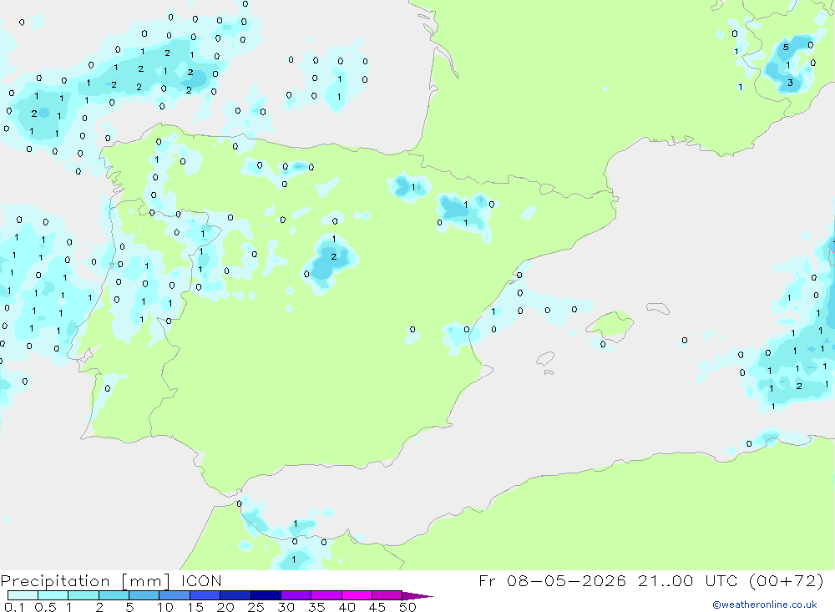The image size is (835, 612).
Task: Click the 'ICON' model name label
Action: [x=201, y=581]
